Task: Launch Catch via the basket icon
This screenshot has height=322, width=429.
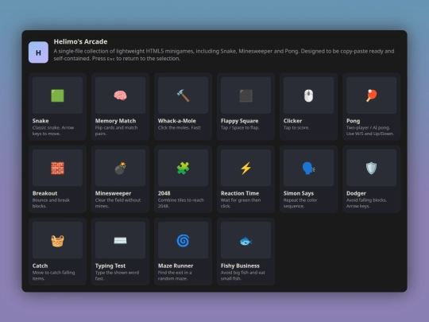Action: pos(57,241)
